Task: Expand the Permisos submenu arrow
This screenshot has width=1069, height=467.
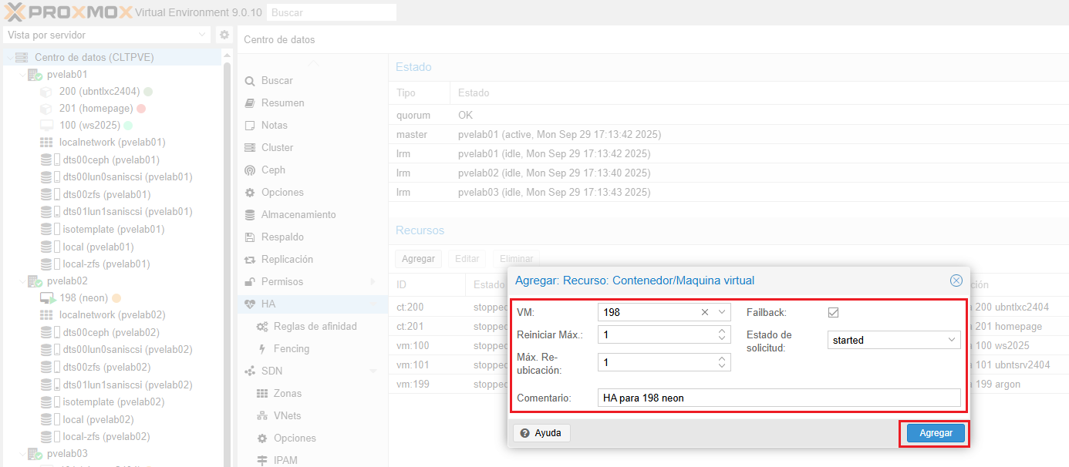Action: click(373, 282)
